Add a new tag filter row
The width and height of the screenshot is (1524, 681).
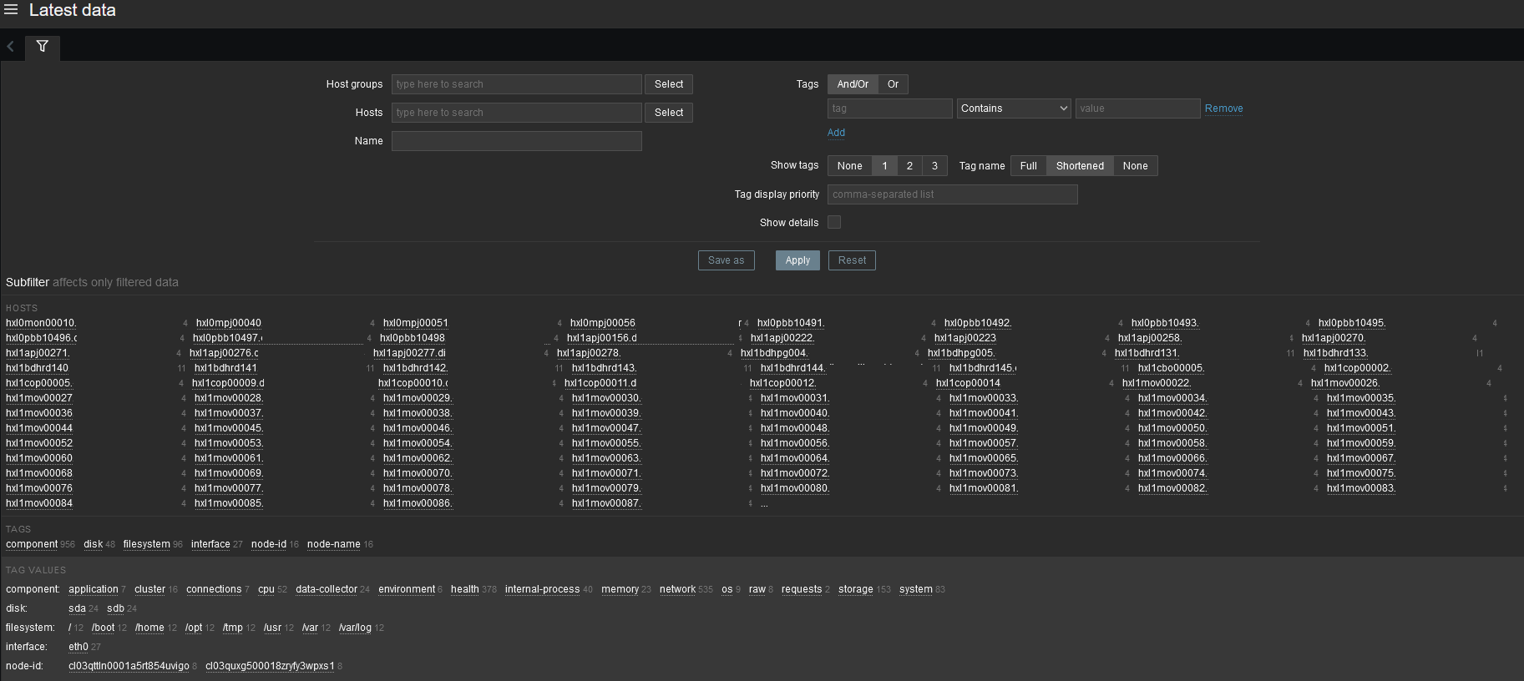pyautogui.click(x=836, y=133)
